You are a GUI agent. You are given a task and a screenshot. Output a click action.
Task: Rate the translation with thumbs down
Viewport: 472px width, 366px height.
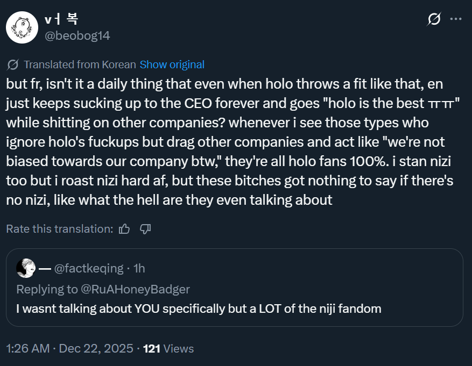coord(145,229)
